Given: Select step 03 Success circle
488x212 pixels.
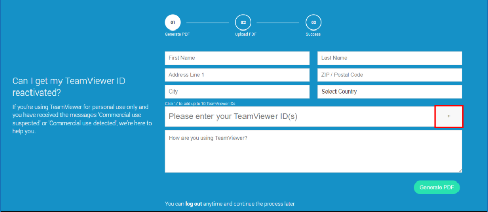Looking at the screenshot, I should coord(314,23).
